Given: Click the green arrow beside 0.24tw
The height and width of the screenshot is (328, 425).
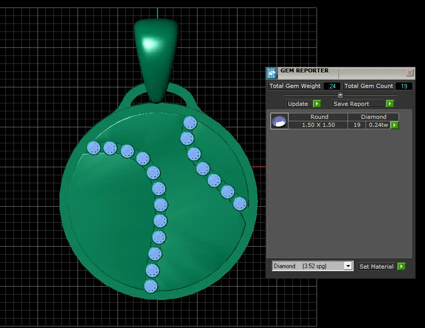Looking at the screenshot, I should tap(394, 125).
